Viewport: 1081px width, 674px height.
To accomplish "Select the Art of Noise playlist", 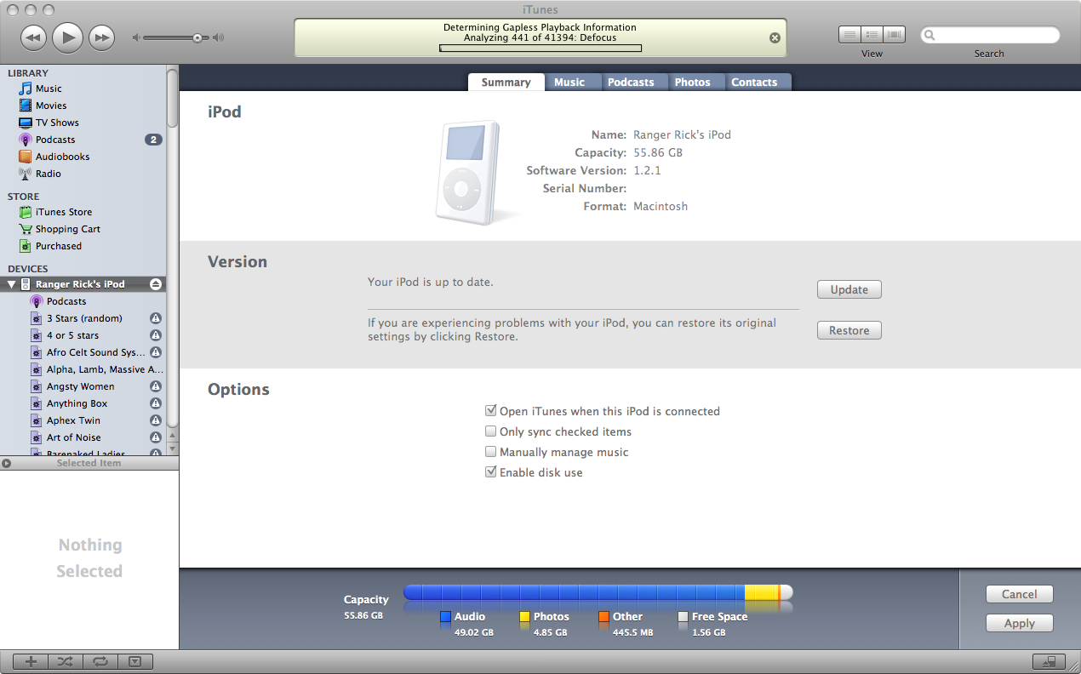I will pyautogui.click(x=73, y=437).
